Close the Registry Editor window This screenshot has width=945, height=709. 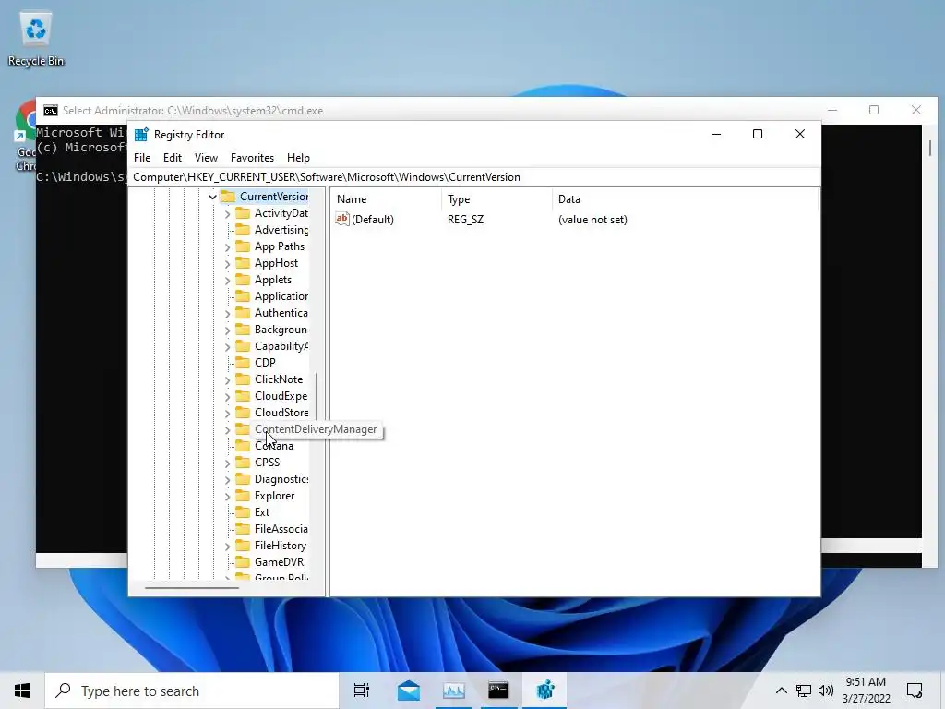point(800,134)
